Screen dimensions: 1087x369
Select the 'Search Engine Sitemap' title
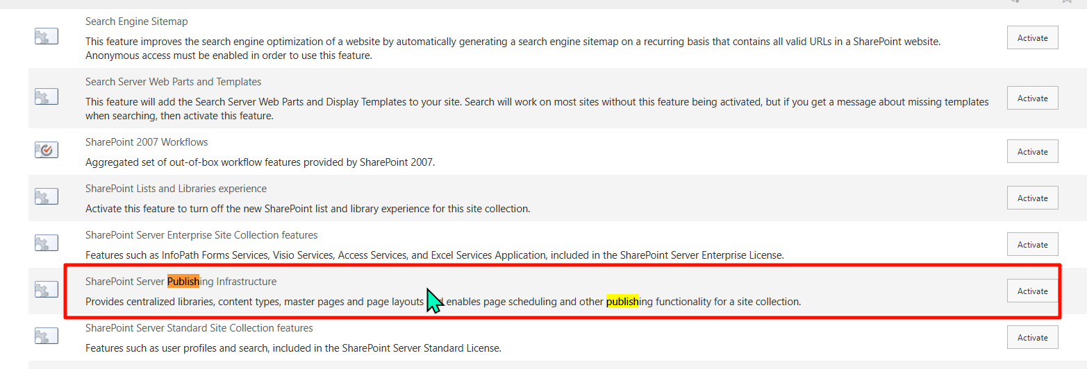pos(137,22)
